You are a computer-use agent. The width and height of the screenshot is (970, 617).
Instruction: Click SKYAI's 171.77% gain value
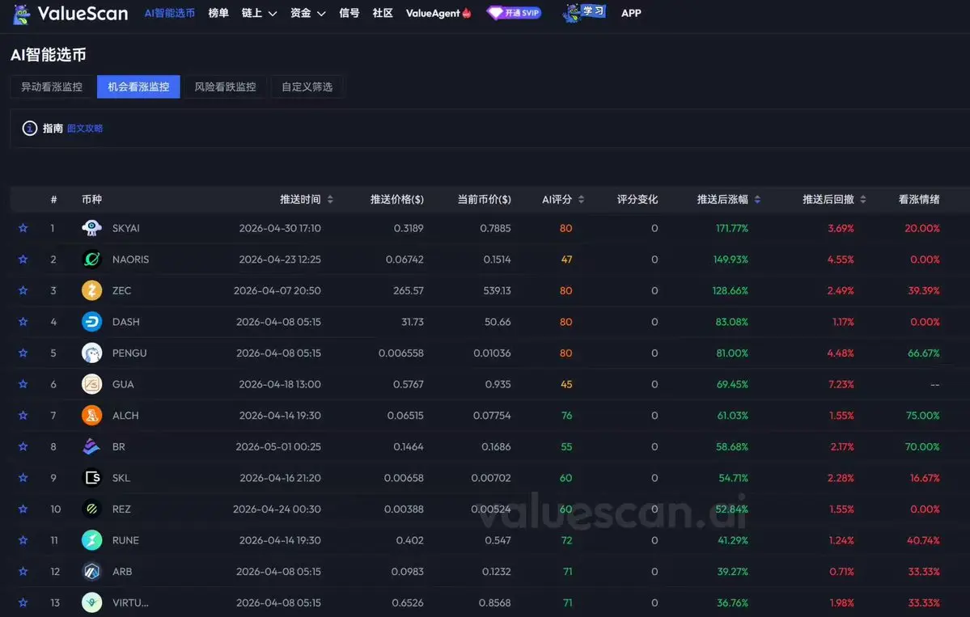[x=732, y=228]
